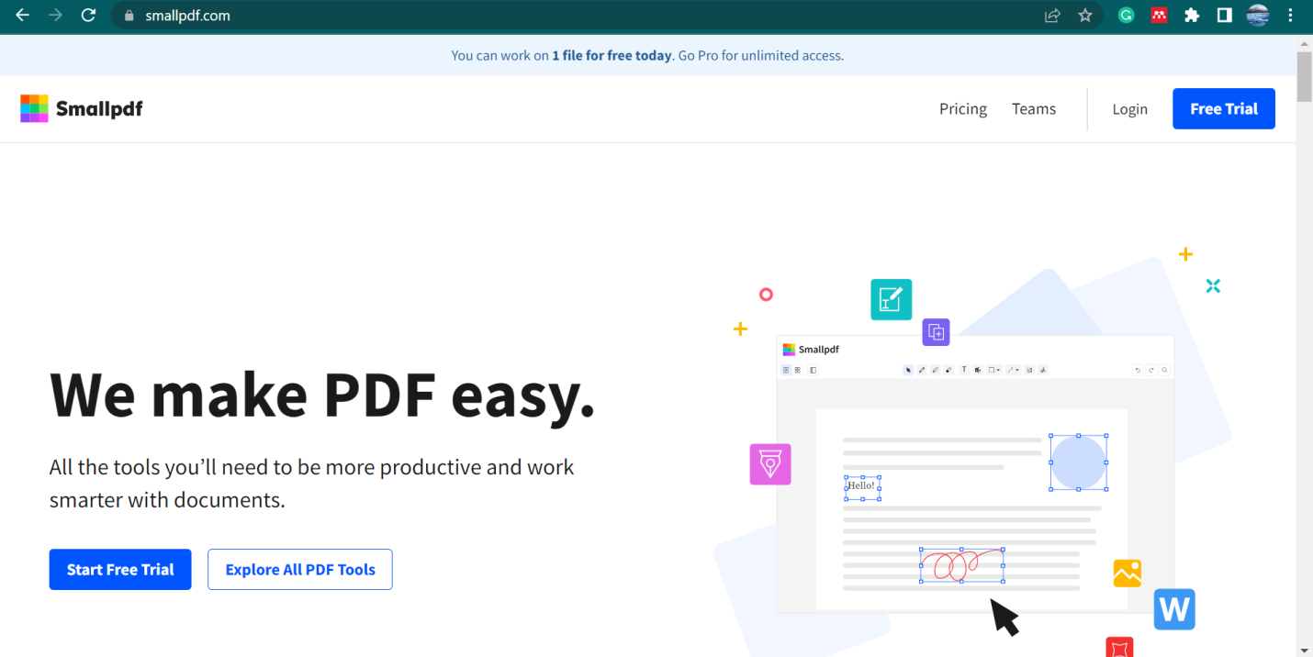Screen dimensions: 1313x657
Task: Open the green Grammarly extension
Action: click(x=1126, y=16)
